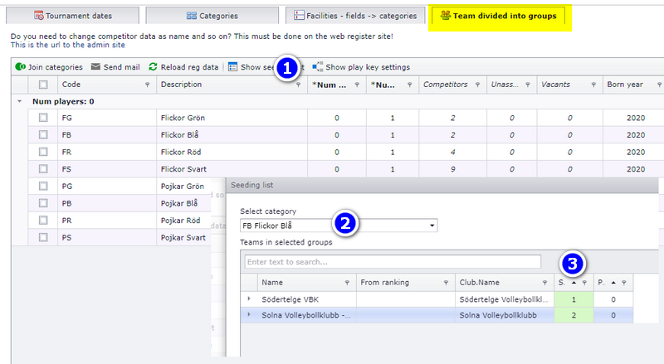Click the Södertelge Volleybollkl... club name cell
Screen dimensions: 664x364
tap(504, 299)
